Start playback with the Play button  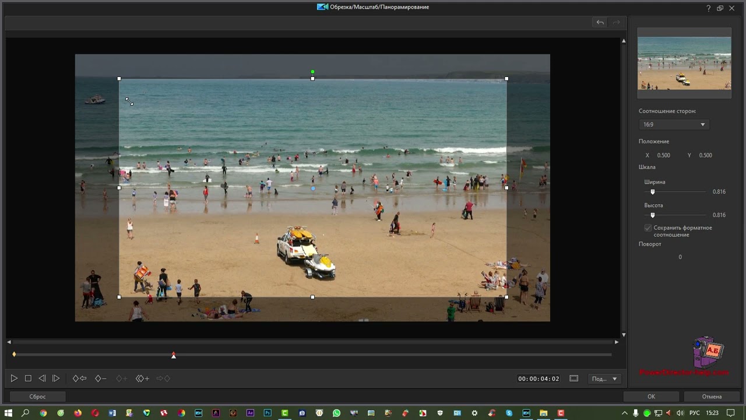coord(14,379)
